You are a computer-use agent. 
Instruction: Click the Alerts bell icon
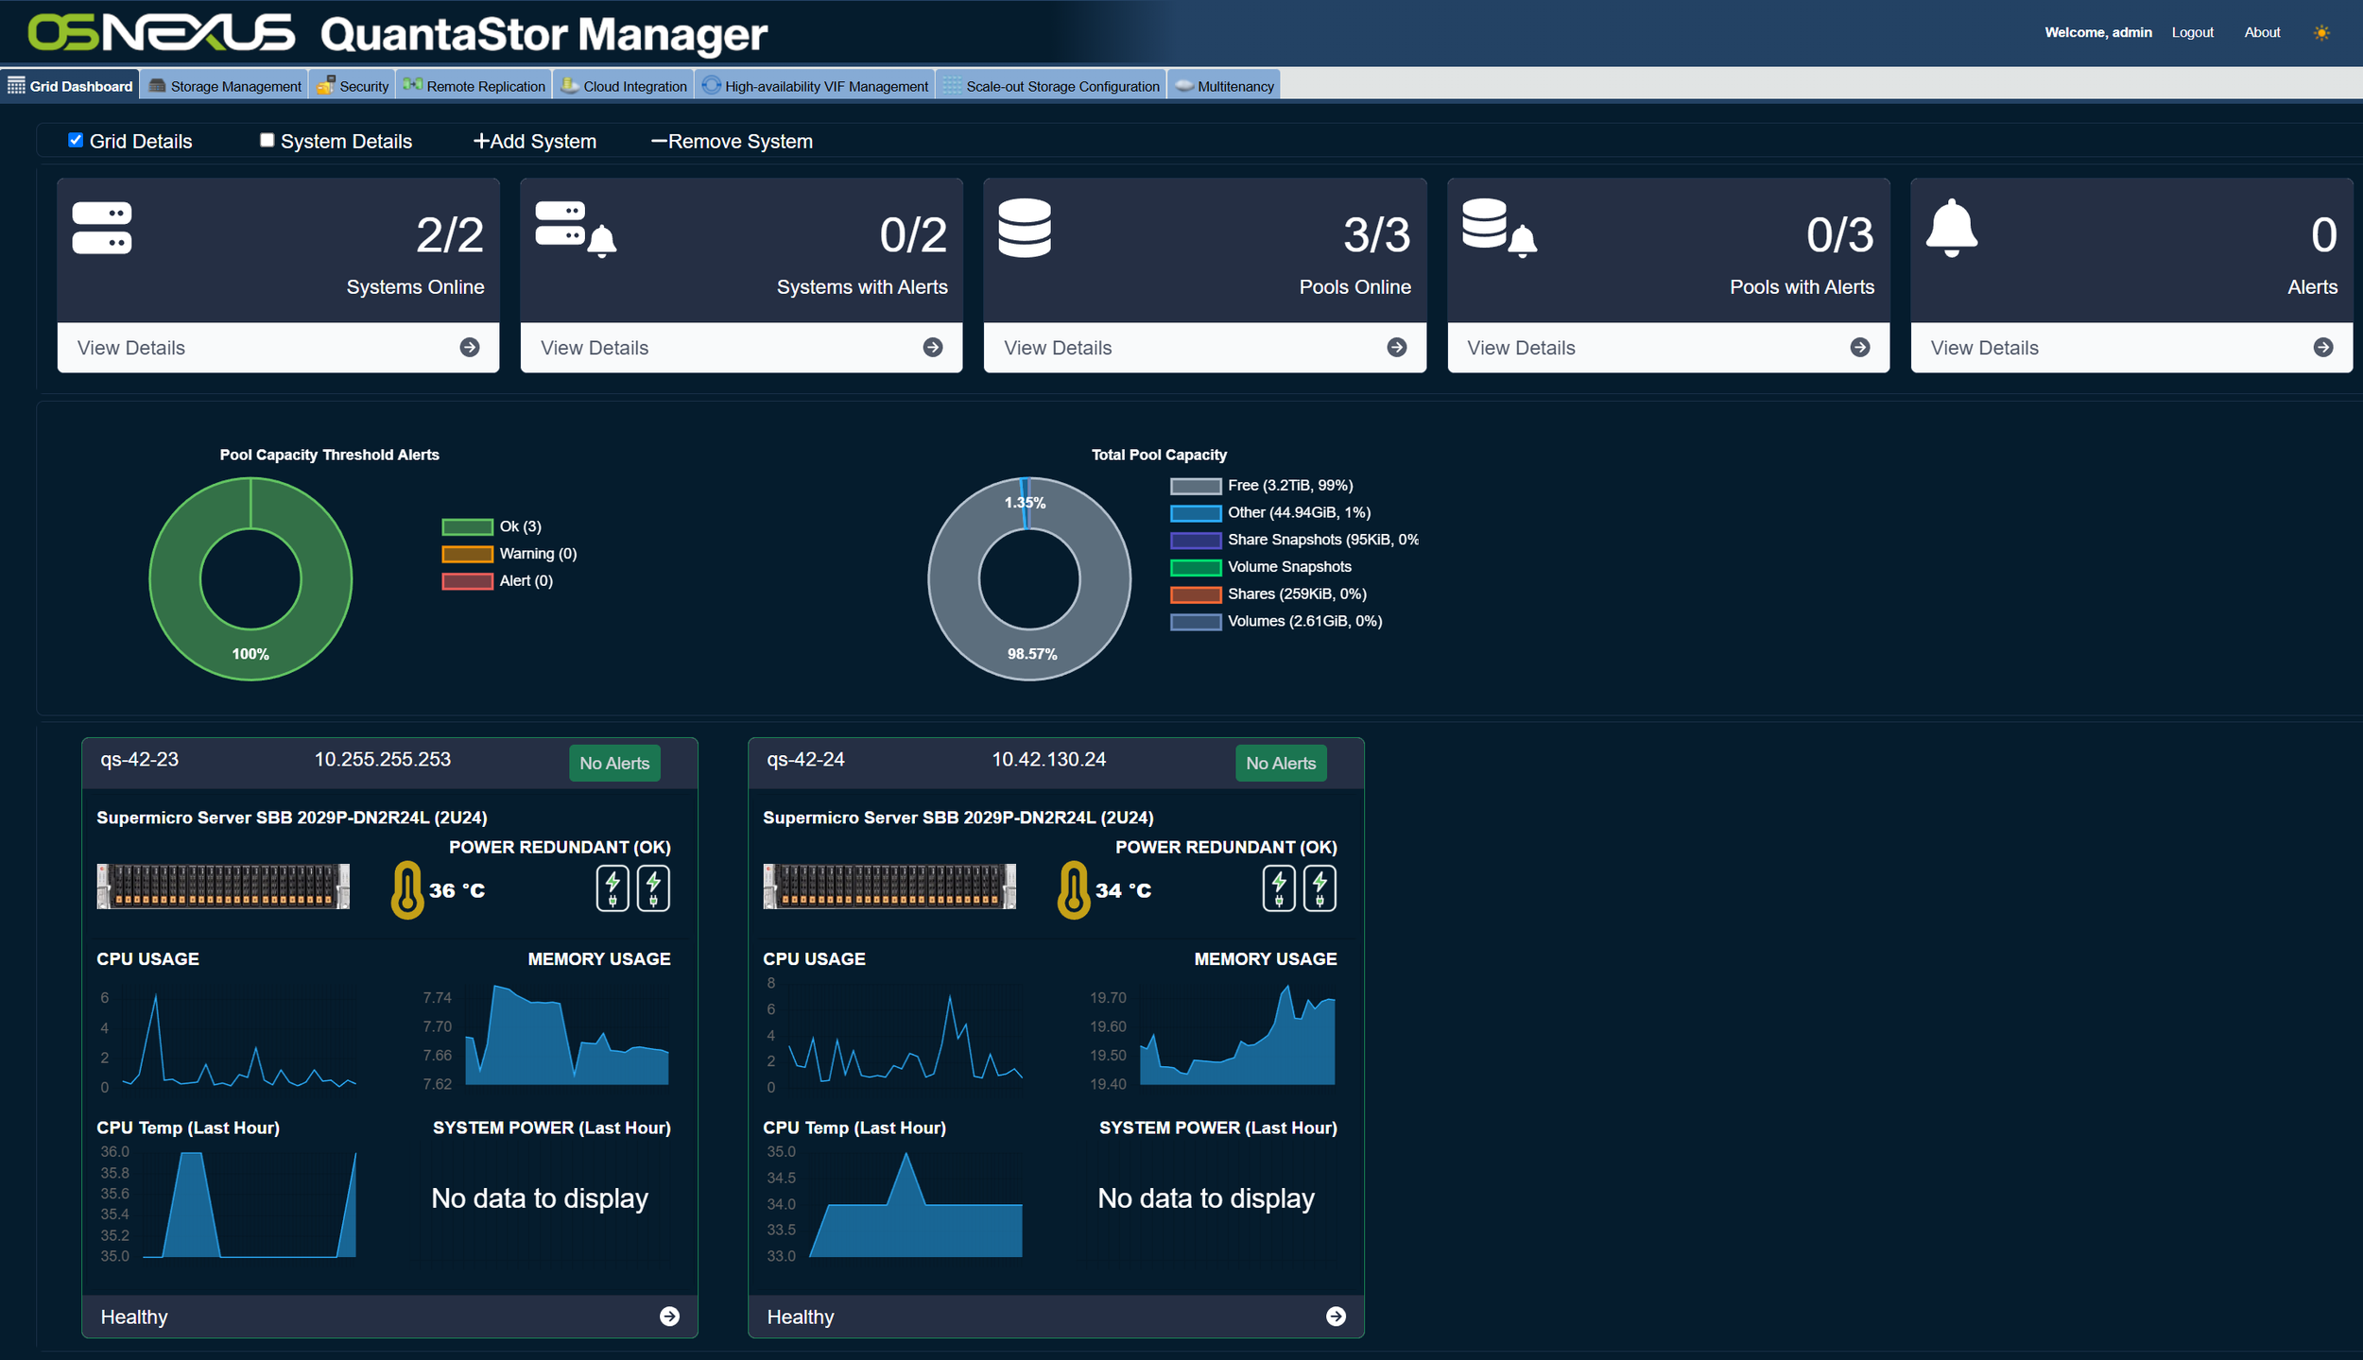1951,228
